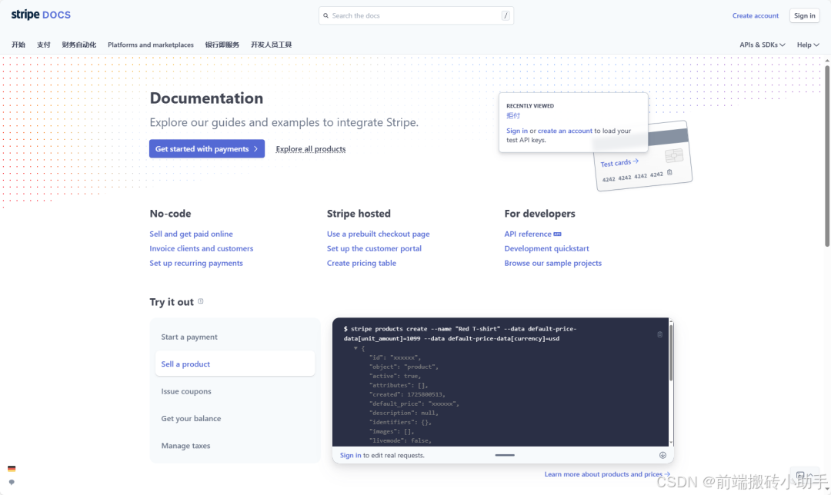This screenshot has width=831, height=495.
Task: Focus the Search the docs field
Action: pyautogui.click(x=416, y=16)
